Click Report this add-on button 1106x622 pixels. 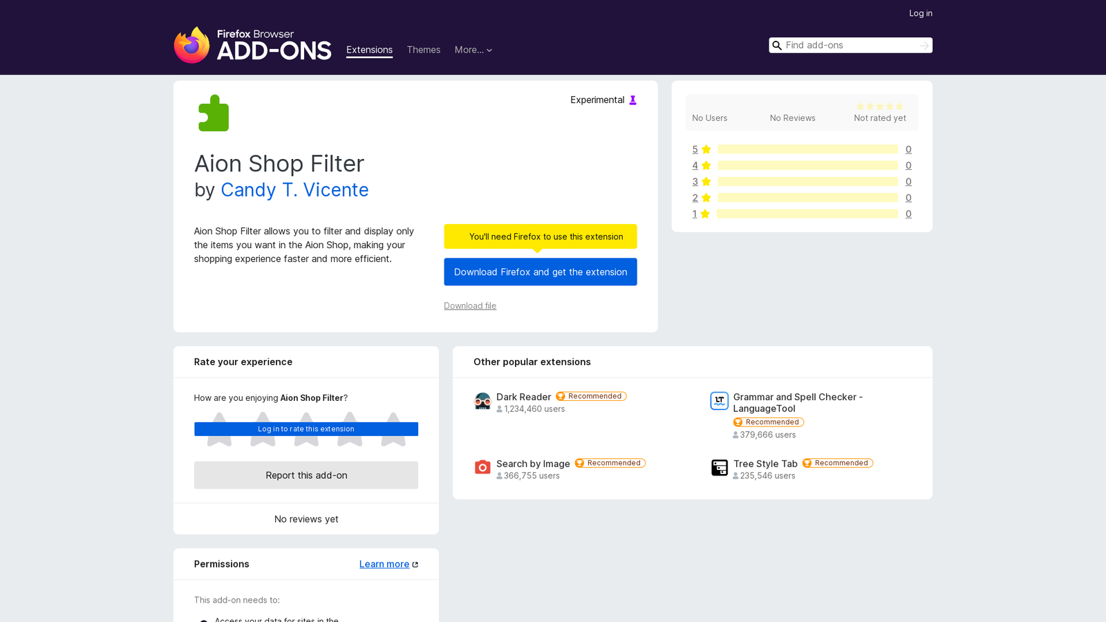click(306, 475)
